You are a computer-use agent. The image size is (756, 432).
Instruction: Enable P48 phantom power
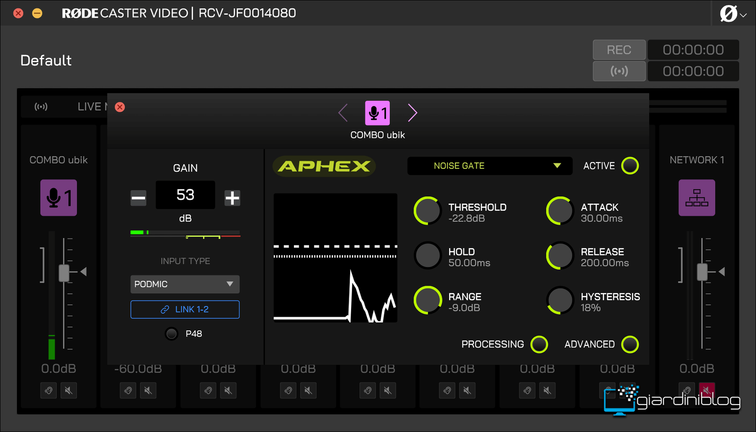tap(172, 334)
